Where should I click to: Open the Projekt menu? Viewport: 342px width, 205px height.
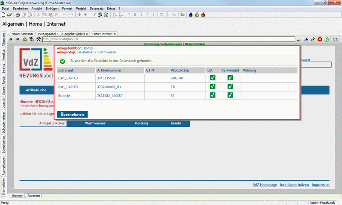click(81, 9)
